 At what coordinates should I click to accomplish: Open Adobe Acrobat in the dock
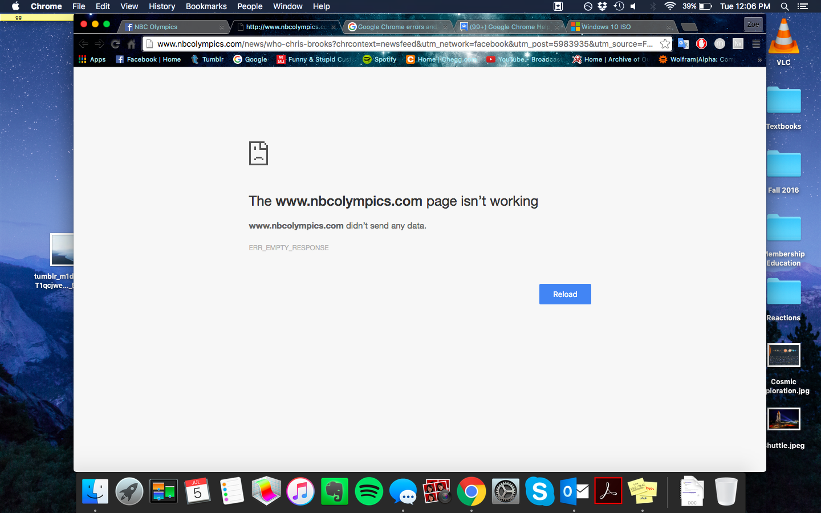[x=608, y=491]
